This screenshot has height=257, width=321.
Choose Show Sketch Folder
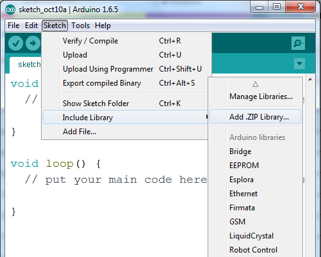pyautogui.click(x=125, y=104)
